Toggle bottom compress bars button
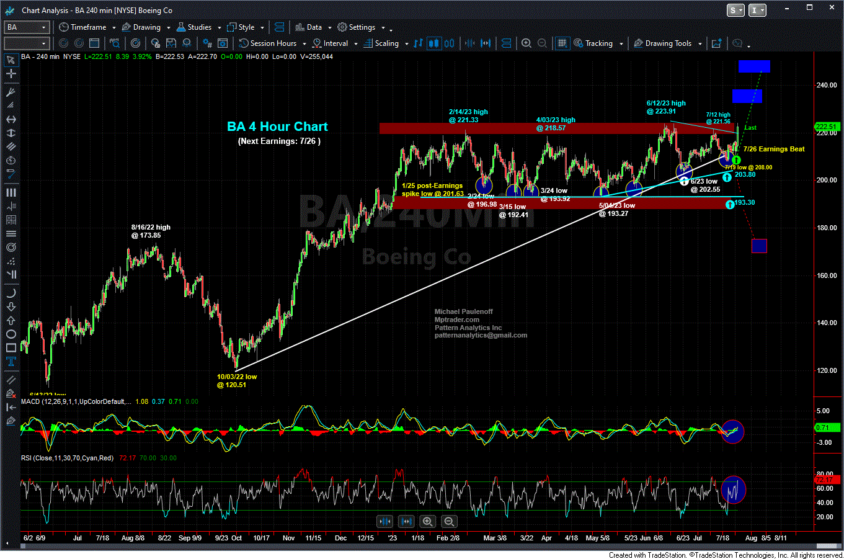Image resolution: width=844 pixels, height=559 pixels. click(x=384, y=522)
